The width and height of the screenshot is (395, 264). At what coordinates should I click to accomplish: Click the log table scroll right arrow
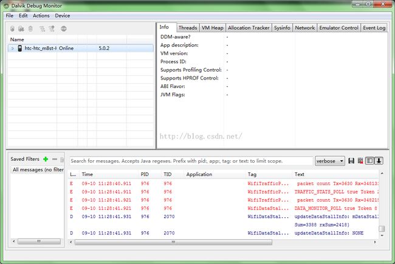pyautogui.click(x=375, y=242)
